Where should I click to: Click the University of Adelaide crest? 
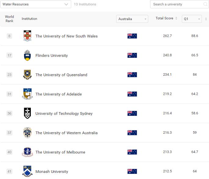click(x=27, y=94)
